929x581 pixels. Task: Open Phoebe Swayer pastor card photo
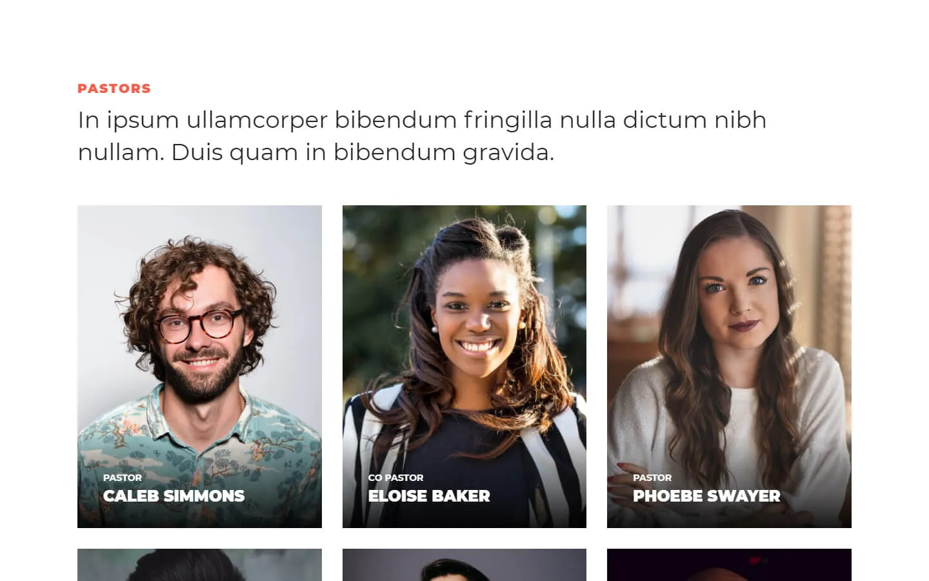[x=729, y=366]
